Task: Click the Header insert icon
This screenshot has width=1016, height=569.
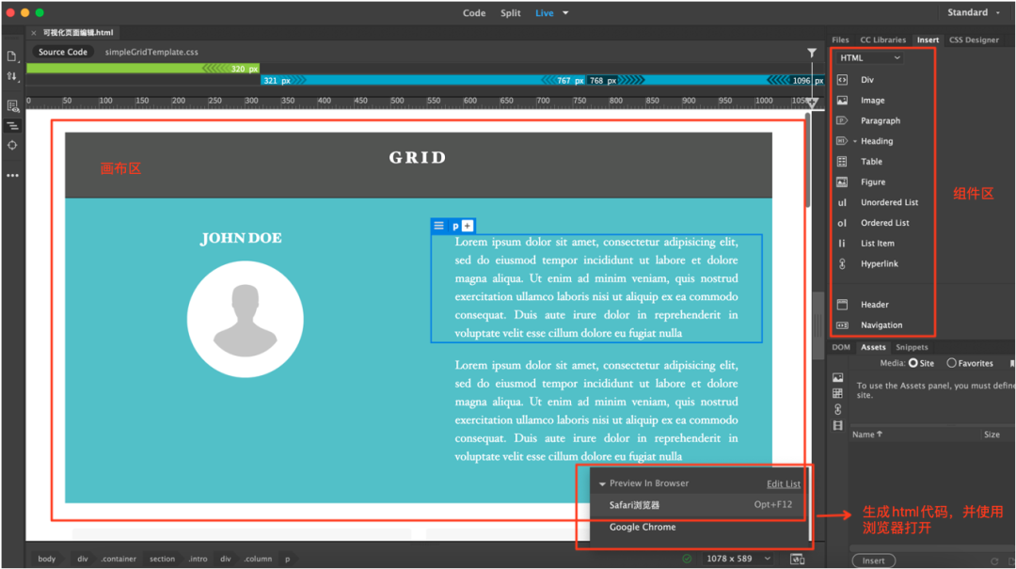Action: (x=842, y=305)
